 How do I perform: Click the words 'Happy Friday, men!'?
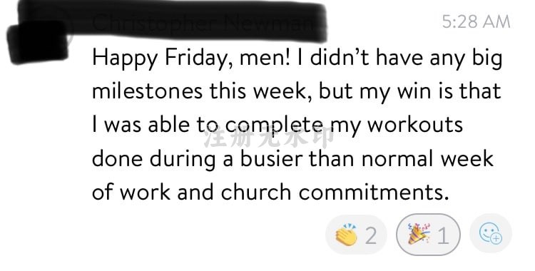pyautogui.click(x=191, y=58)
